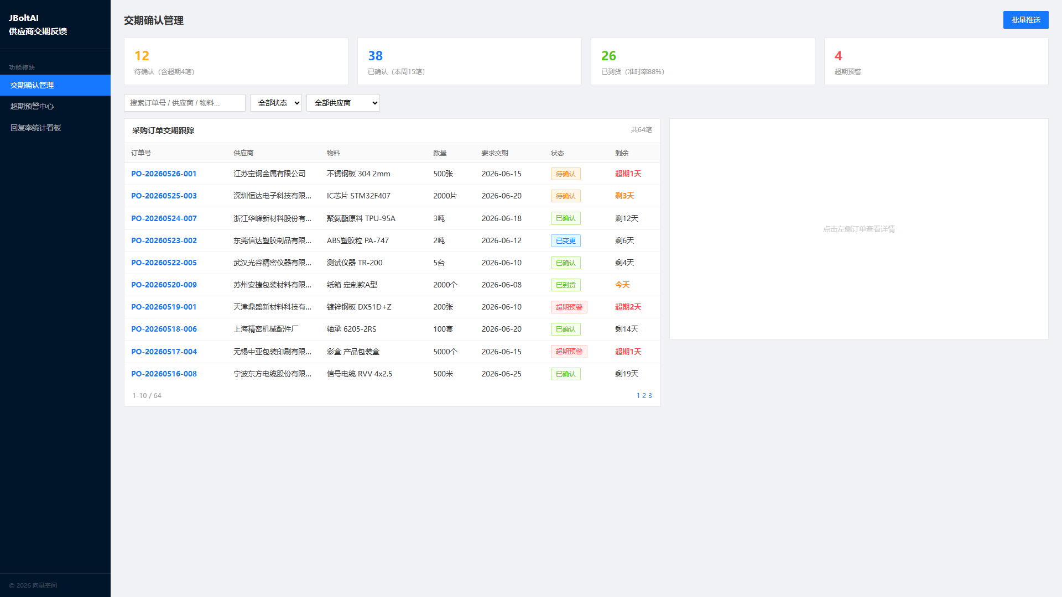Open order PO-20260525-003
Screen dimensions: 1062x597
[164, 196]
